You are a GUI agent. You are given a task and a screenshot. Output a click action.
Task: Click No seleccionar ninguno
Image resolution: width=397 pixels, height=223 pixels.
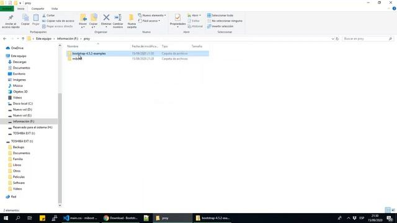(x=225, y=20)
